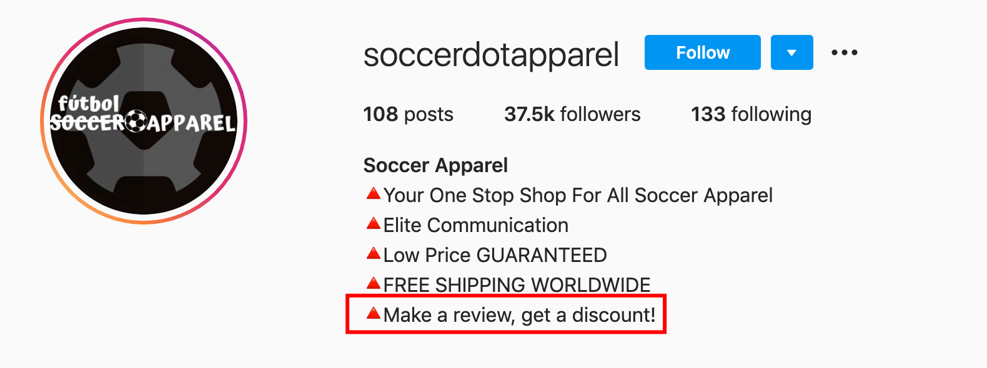Select the 'Elite Communication' bio line
The image size is (987, 368).
click(476, 225)
